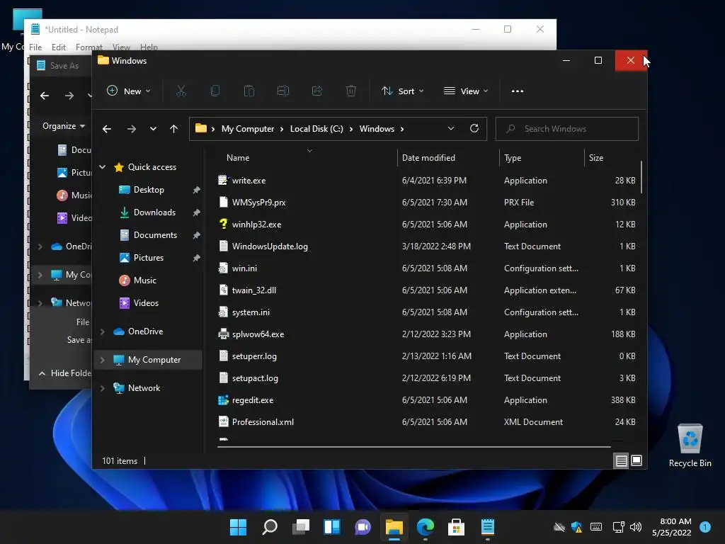
Task: Expand My Computer in navigation pane
Action: (102, 360)
